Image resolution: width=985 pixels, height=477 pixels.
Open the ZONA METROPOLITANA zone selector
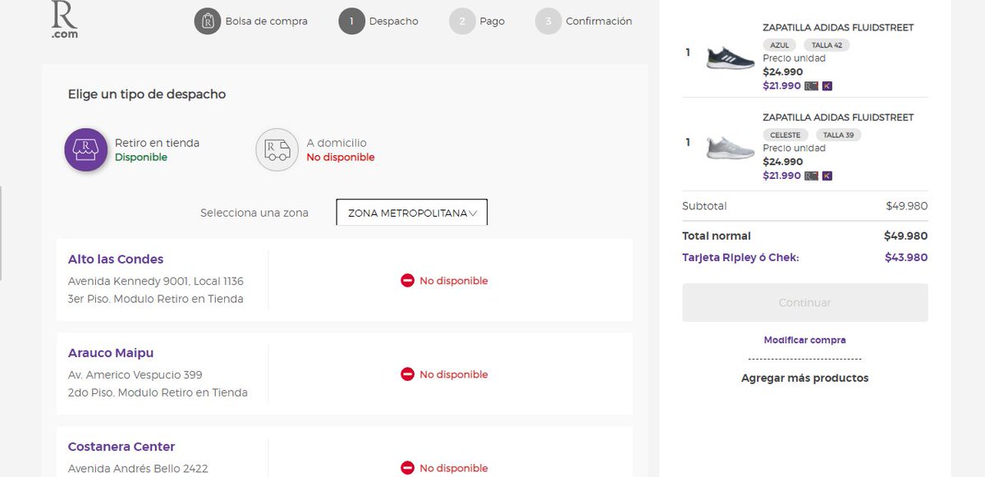410,212
